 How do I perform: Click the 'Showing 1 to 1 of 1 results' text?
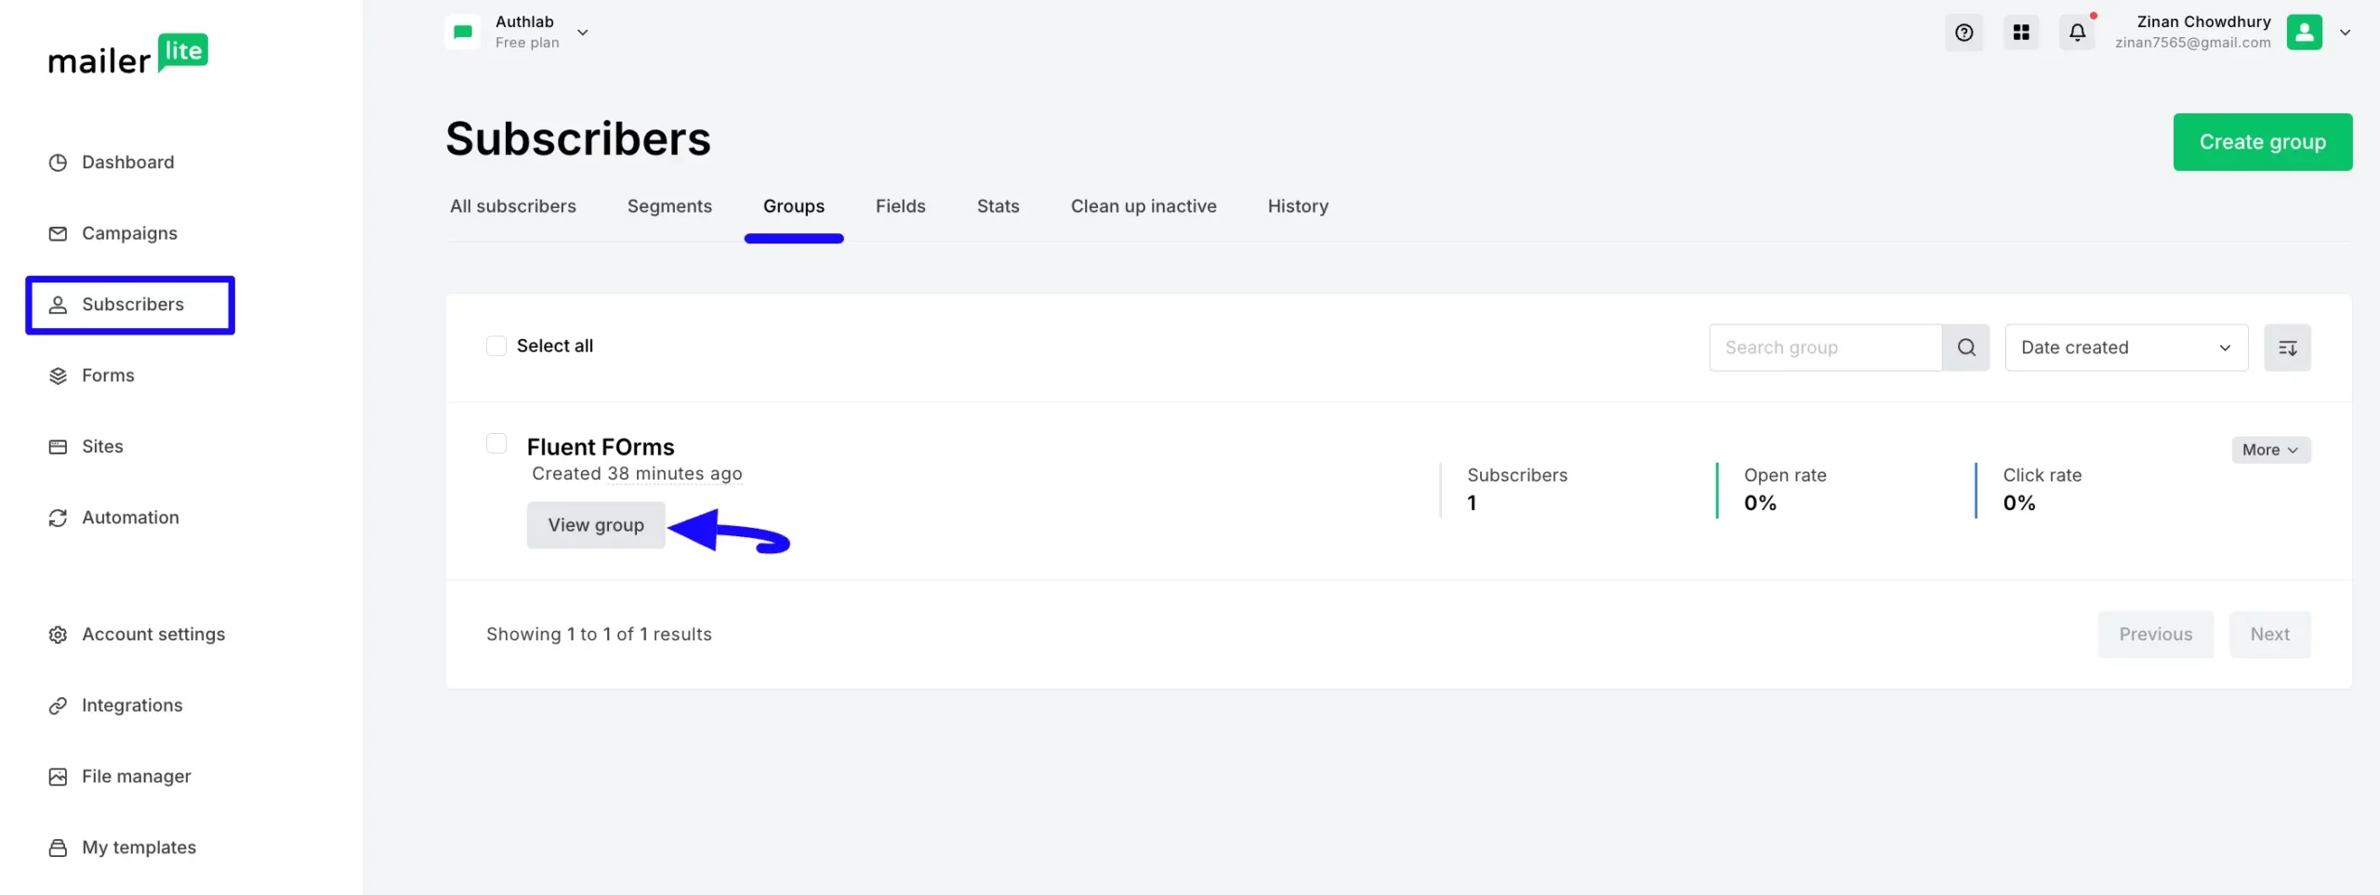pyautogui.click(x=599, y=635)
